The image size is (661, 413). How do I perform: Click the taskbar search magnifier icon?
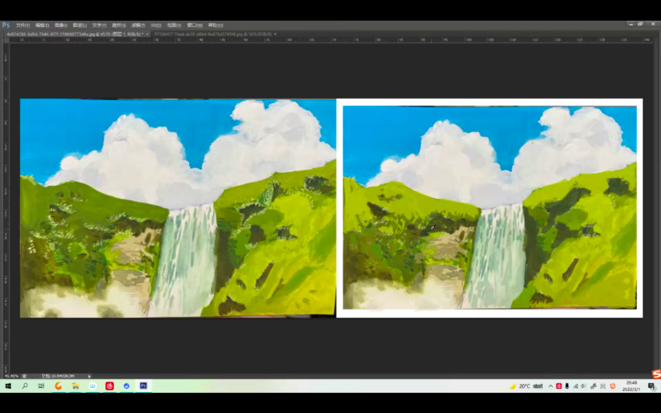click(25, 386)
